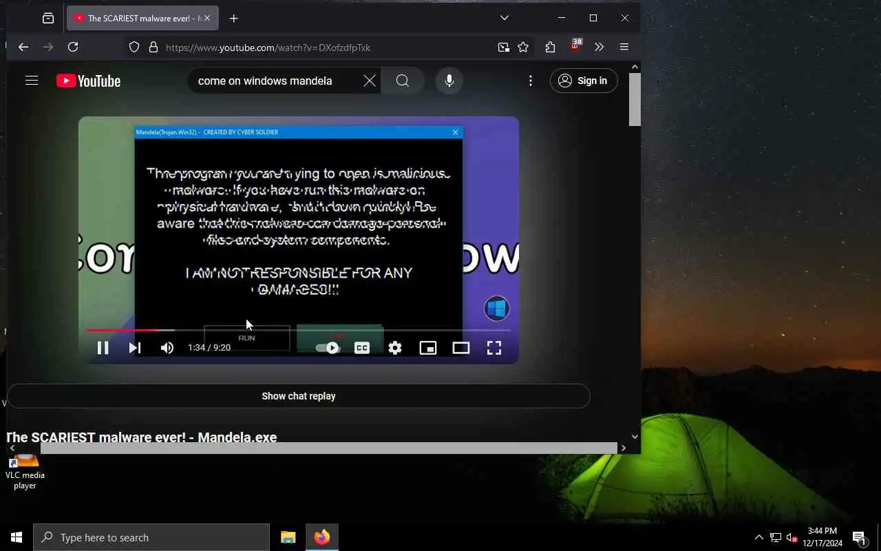Pause the video
Image resolution: width=881 pixels, height=551 pixels.
tap(103, 348)
